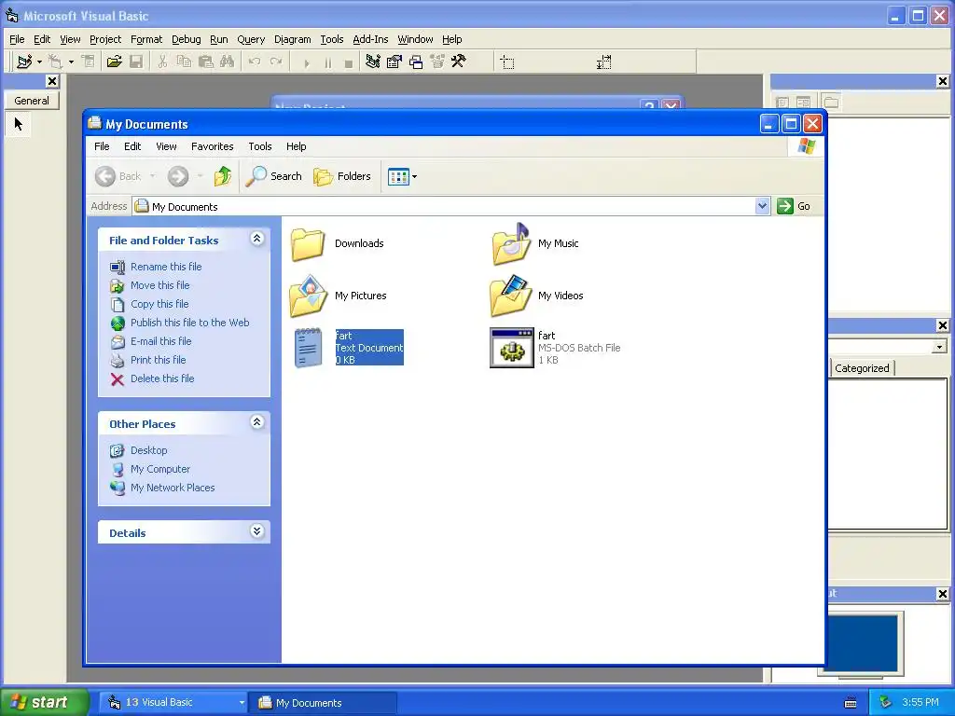Select the My Music folder
955x716 pixels.
(534, 244)
